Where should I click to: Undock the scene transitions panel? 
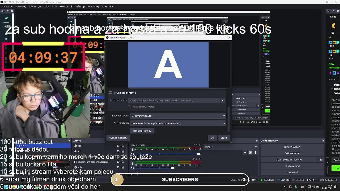point(257,141)
